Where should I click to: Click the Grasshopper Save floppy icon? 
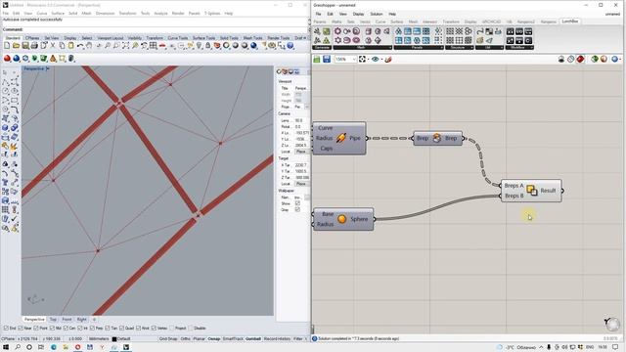327,59
